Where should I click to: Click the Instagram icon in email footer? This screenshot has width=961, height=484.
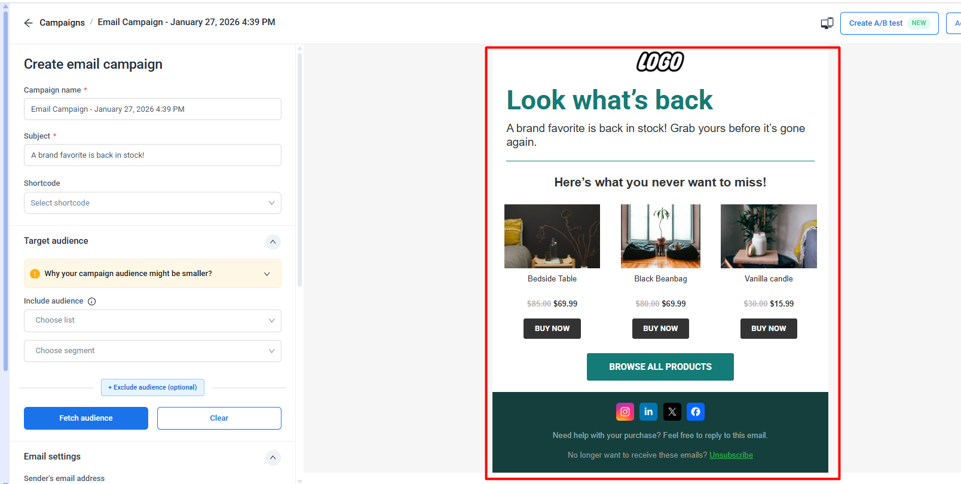[625, 412]
